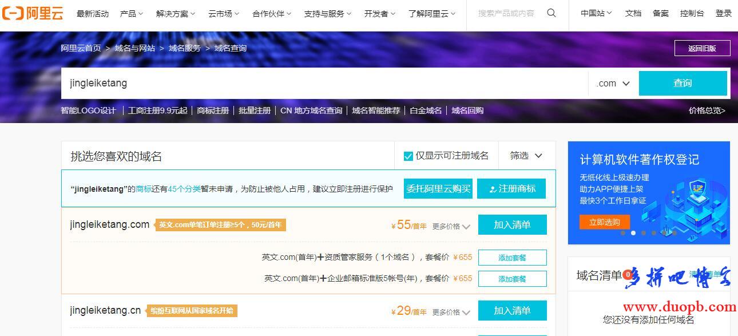The width and height of the screenshot is (738, 336).
Task: Toggle the 仅显示可注册域名 checkbox
Action: [408, 156]
